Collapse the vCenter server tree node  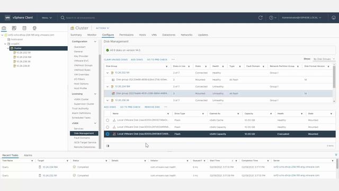coord(2,35)
